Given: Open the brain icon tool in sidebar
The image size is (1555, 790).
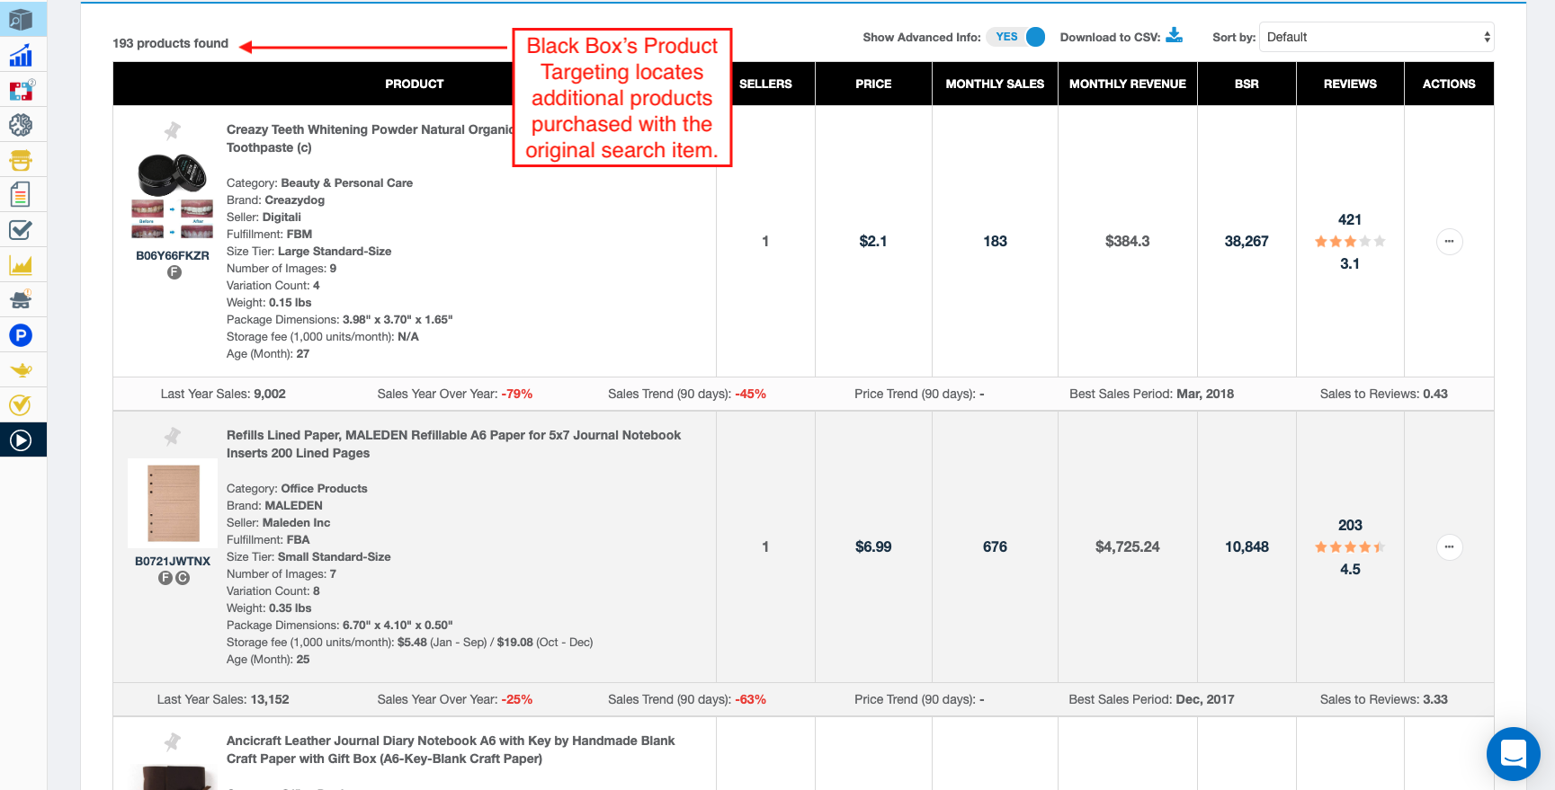Looking at the screenshot, I should tap(21, 125).
